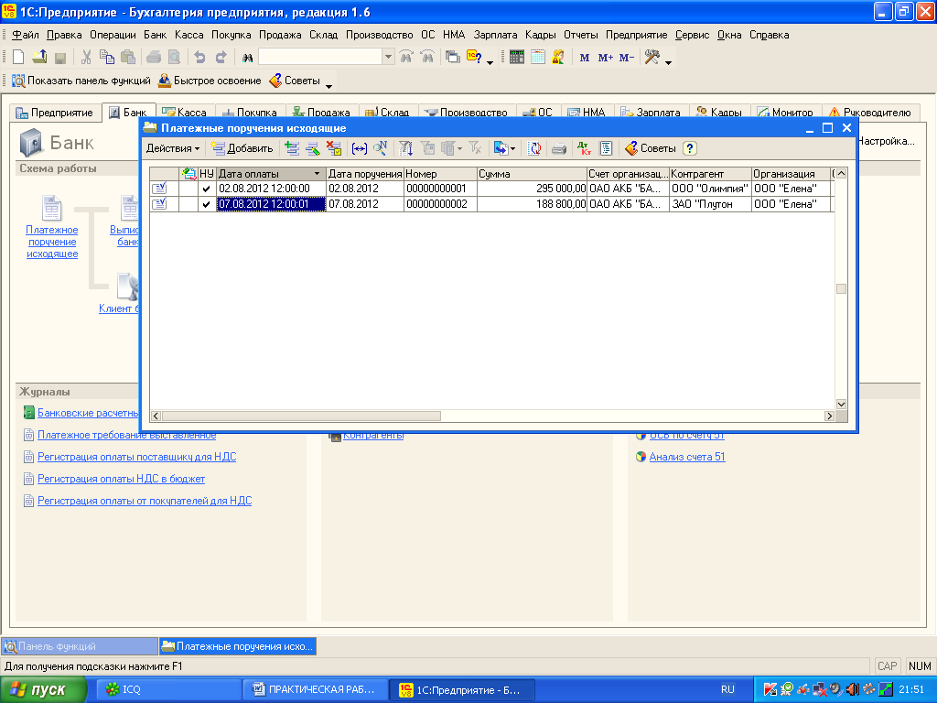Click add-by-copy icon in payment orders toolbar
The width and height of the screenshot is (937, 703).
tap(292, 148)
